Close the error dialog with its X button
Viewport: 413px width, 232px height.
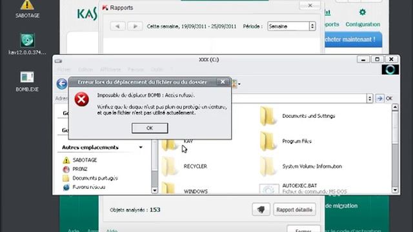pos(223,82)
